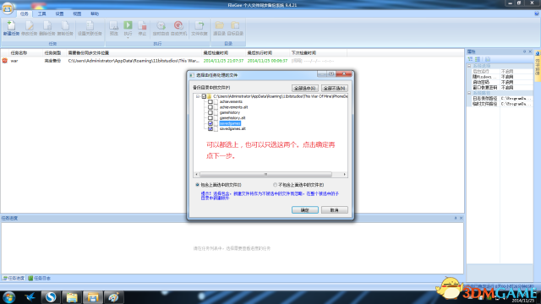Collapse the root folder tree node
541x304 pixels.
click(198, 96)
